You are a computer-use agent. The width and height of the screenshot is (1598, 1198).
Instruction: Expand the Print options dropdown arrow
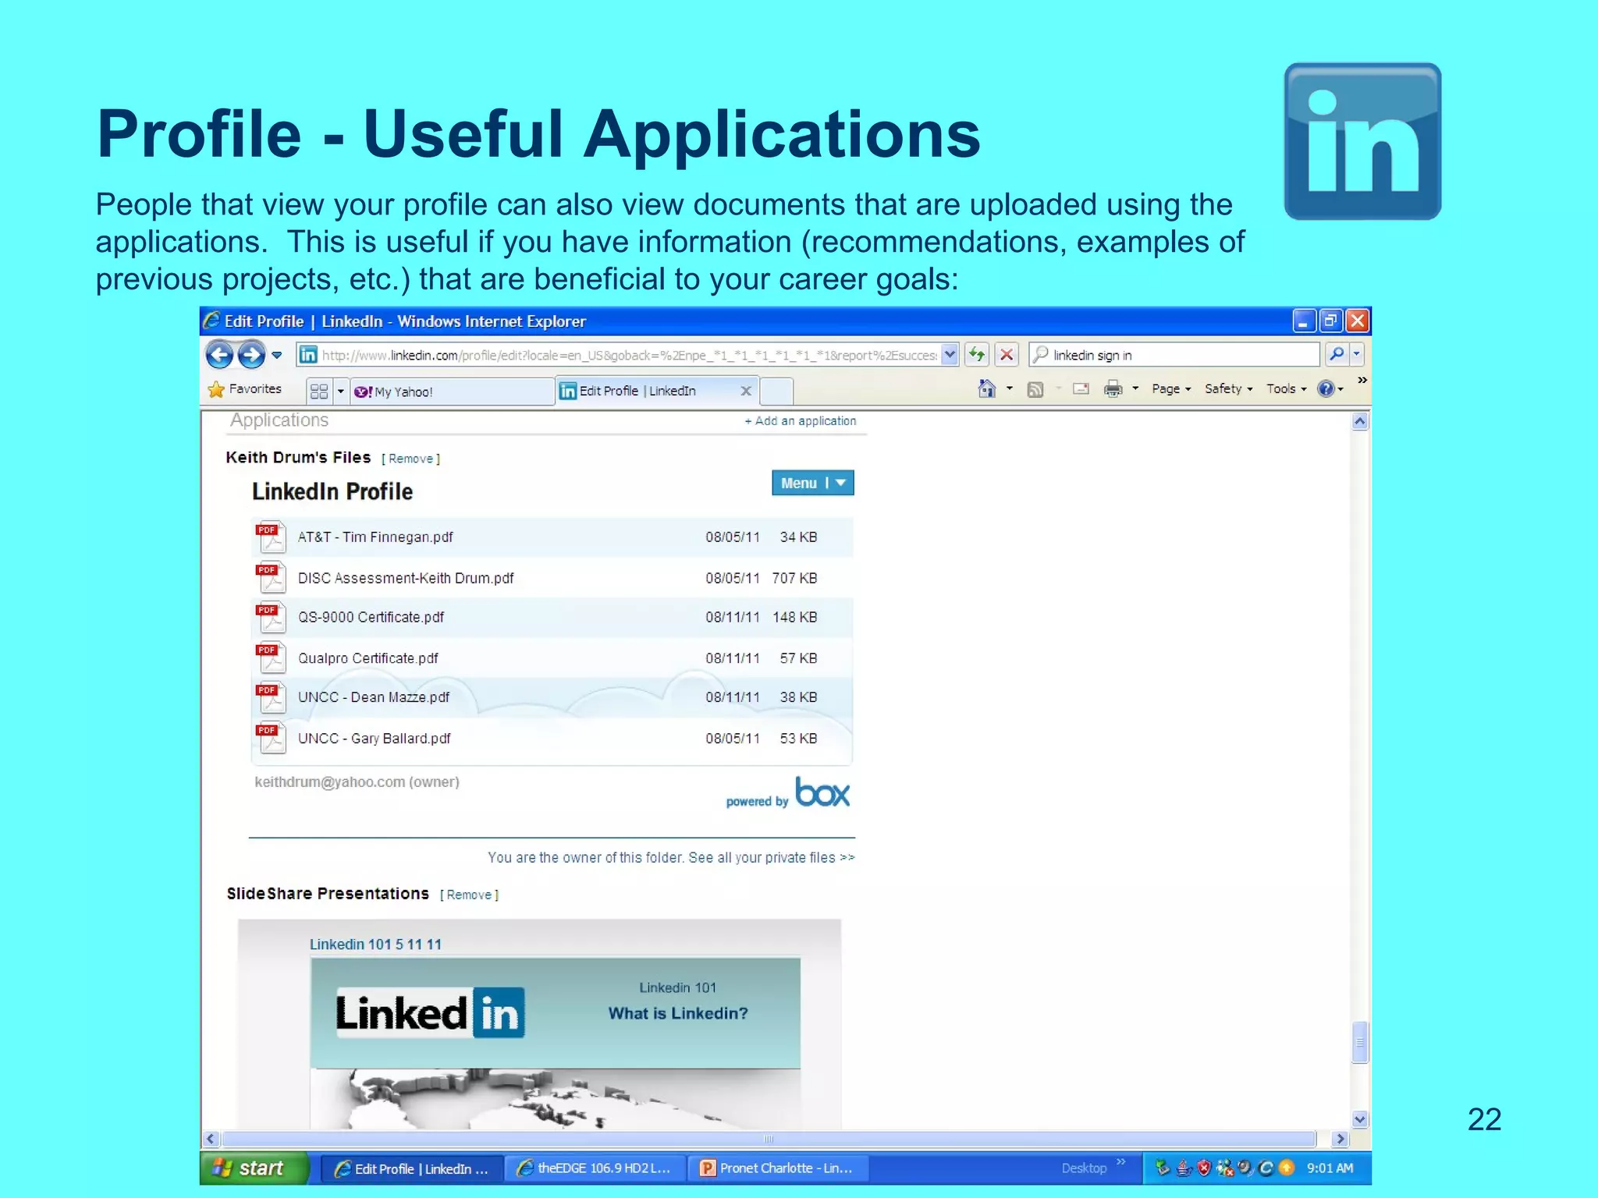1135,388
